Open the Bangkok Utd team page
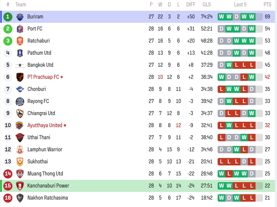This screenshot has height=207, width=277. click(x=40, y=65)
